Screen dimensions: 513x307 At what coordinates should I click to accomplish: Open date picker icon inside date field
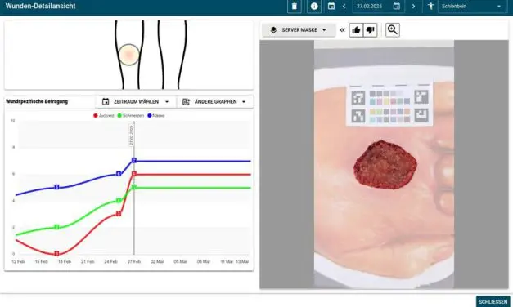[x=397, y=7]
